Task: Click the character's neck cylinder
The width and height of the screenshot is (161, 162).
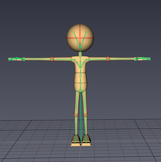Action: (80, 54)
